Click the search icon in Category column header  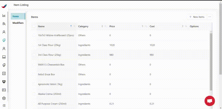click(106, 26)
